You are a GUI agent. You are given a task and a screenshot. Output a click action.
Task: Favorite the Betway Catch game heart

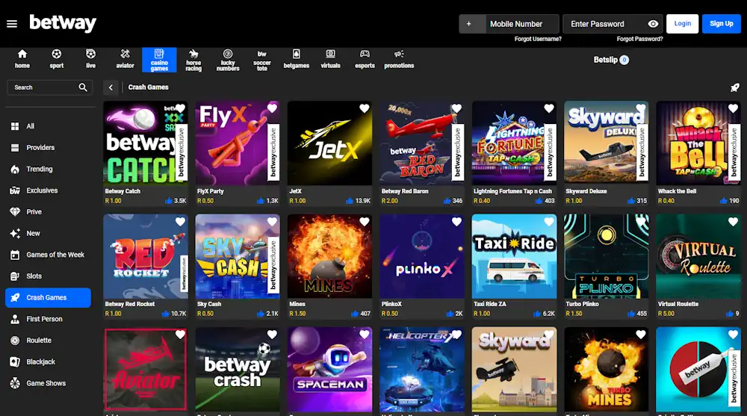(180, 108)
